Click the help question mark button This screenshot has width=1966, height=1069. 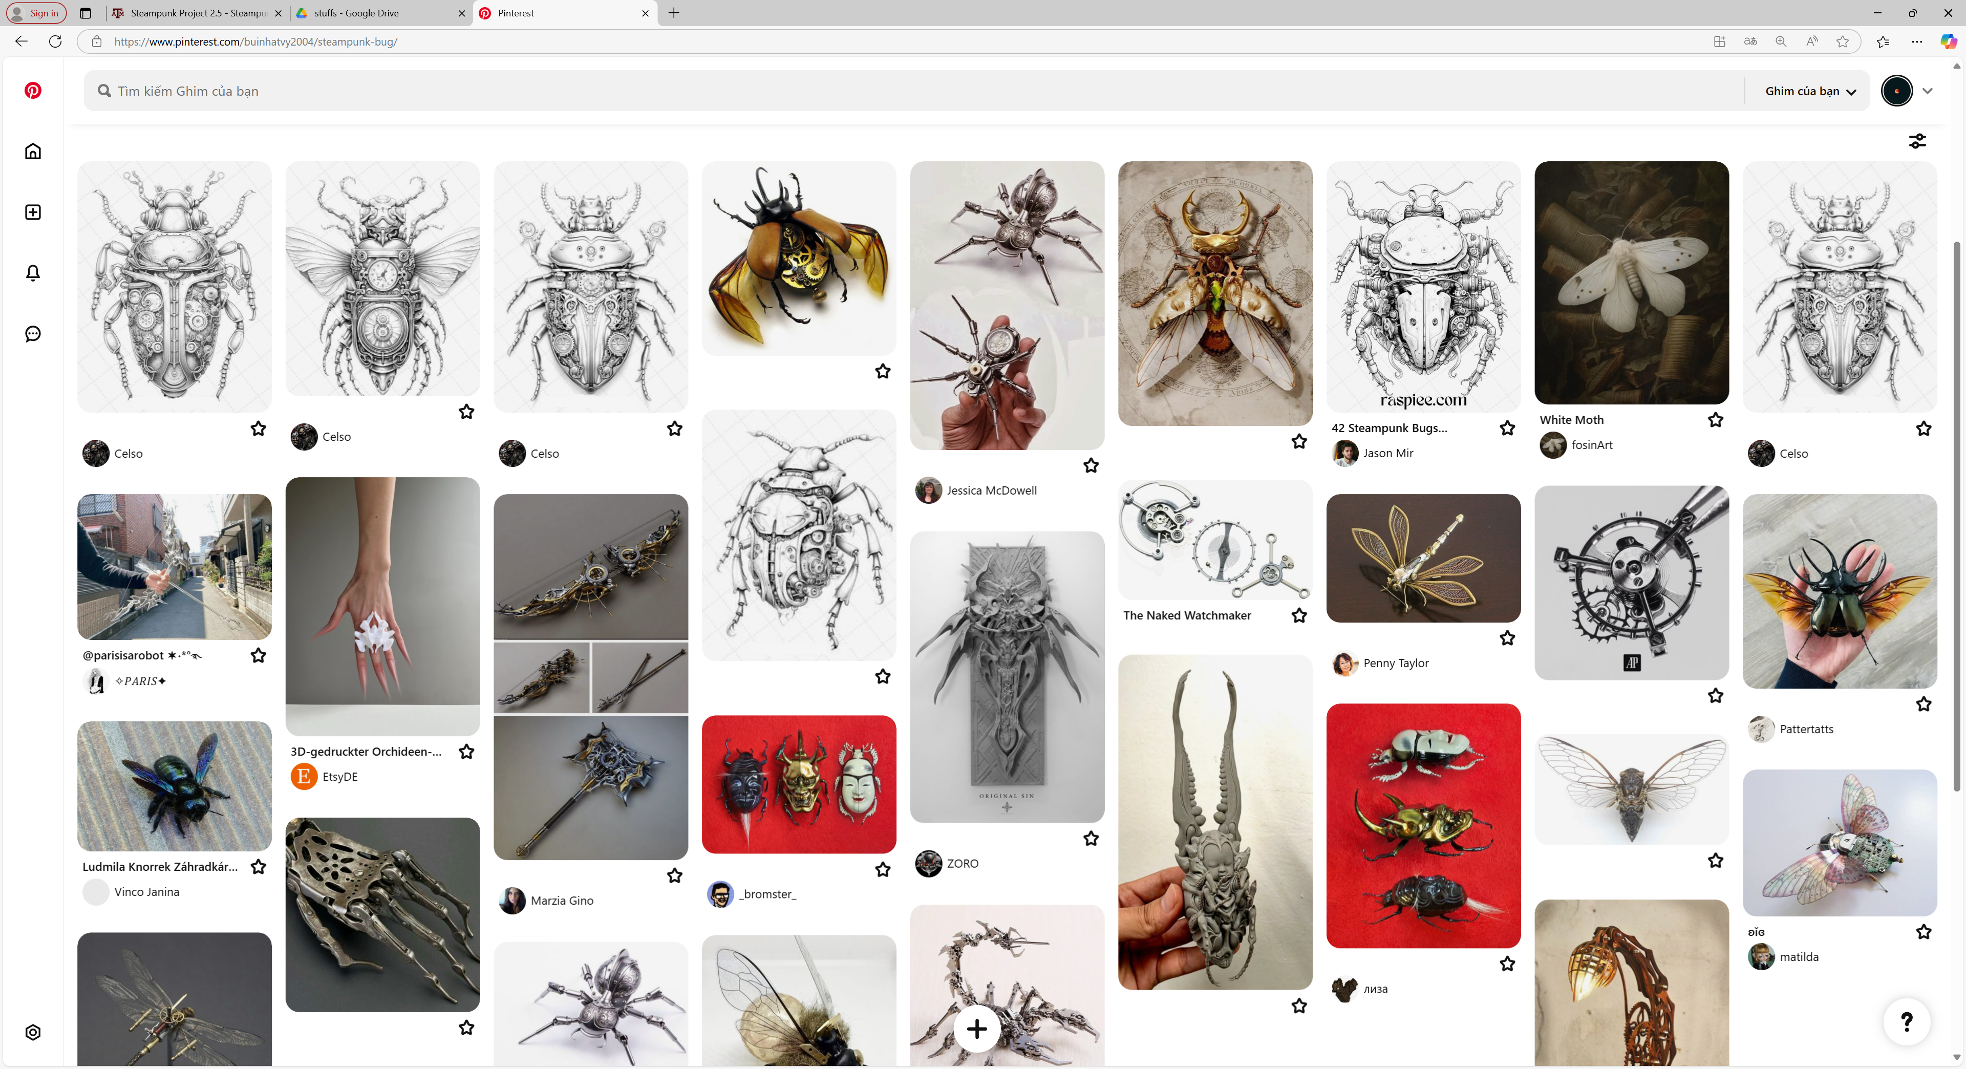1907,1021
